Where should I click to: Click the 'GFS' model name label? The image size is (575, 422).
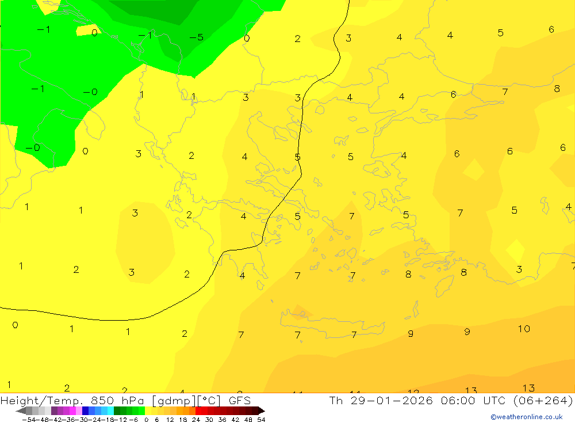[x=240, y=401]
